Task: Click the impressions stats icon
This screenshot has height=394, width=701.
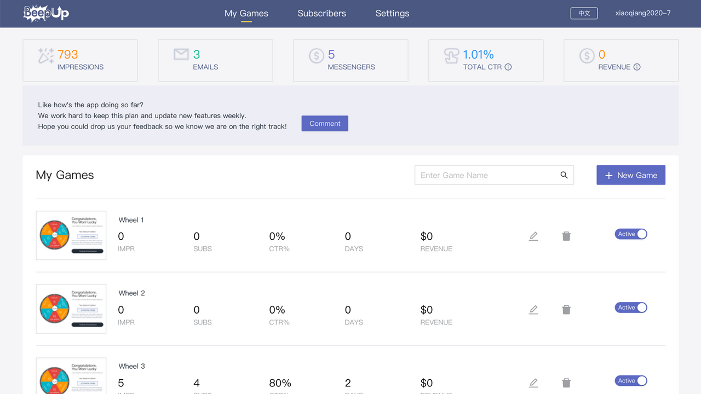Action: (x=45, y=55)
